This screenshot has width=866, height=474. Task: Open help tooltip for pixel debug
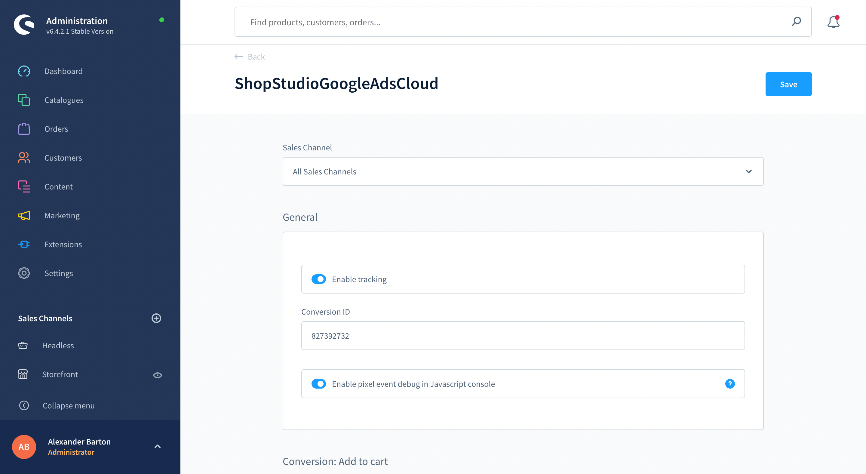pos(730,384)
